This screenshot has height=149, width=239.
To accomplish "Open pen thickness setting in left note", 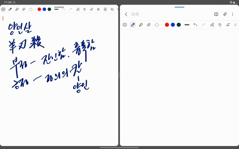I will point(56,9).
